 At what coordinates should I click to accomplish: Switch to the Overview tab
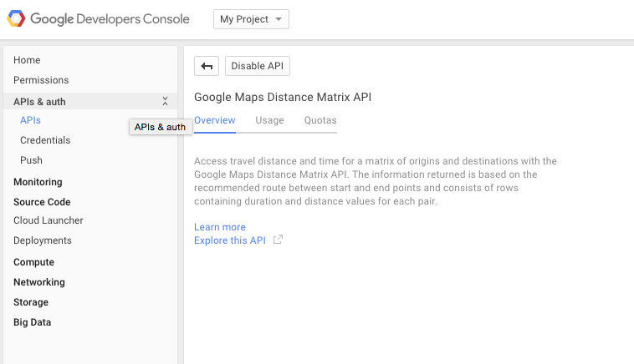tap(215, 120)
